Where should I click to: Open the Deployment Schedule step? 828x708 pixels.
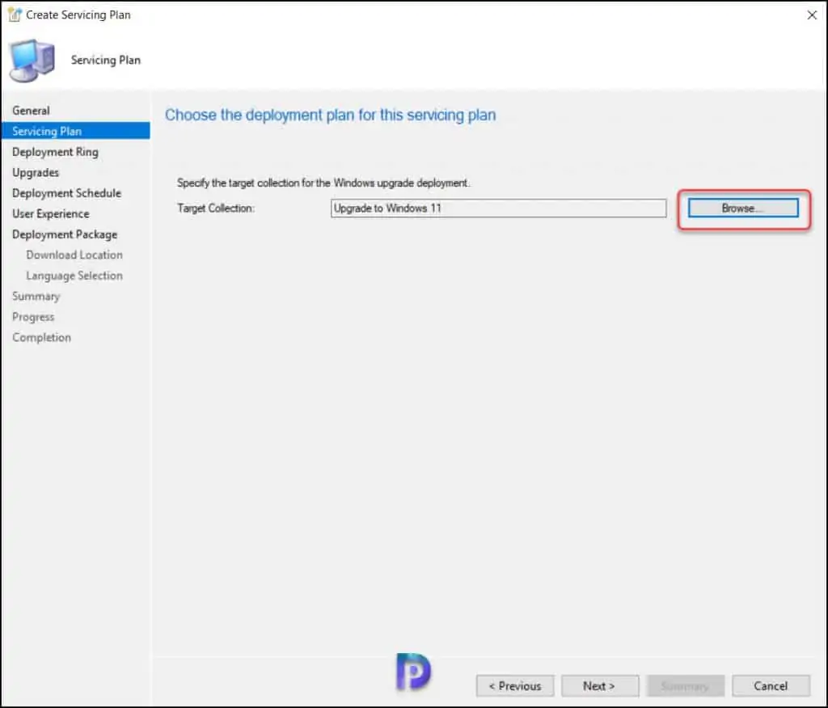66,193
